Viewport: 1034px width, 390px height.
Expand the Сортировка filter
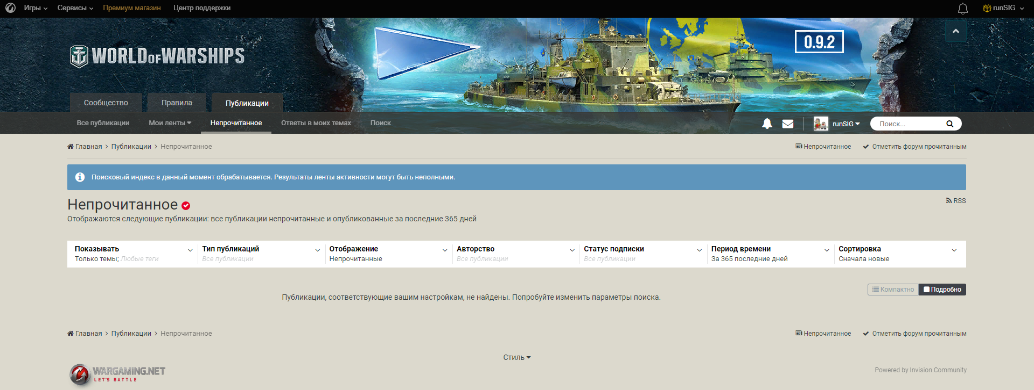[x=897, y=254]
